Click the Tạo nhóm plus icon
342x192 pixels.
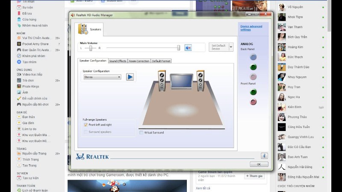click(x=19, y=62)
